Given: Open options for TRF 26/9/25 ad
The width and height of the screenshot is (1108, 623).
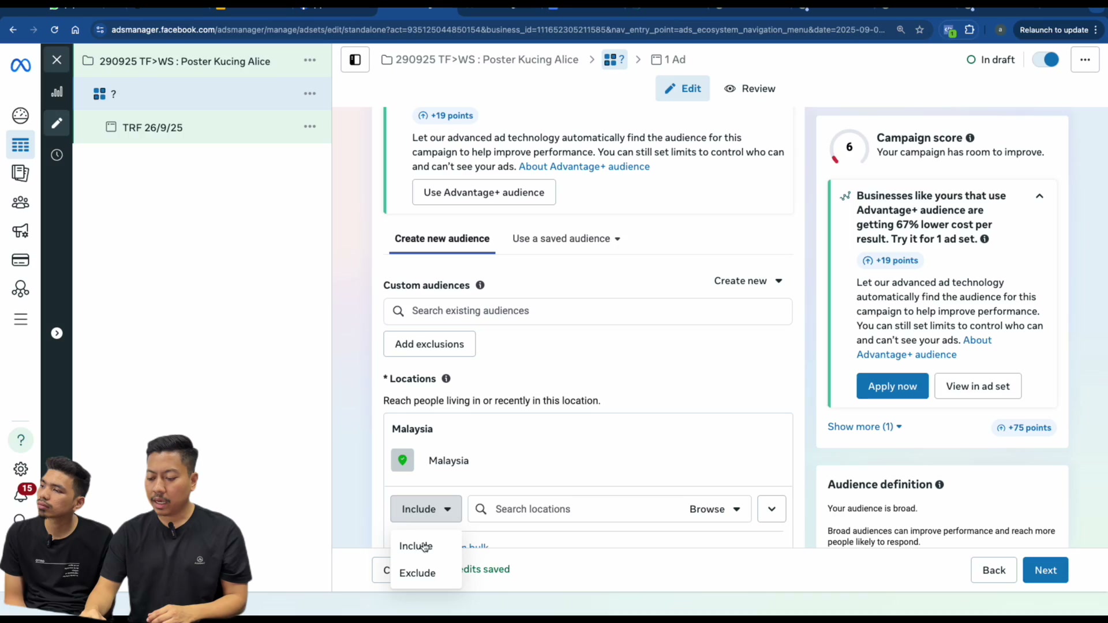Looking at the screenshot, I should point(310,126).
